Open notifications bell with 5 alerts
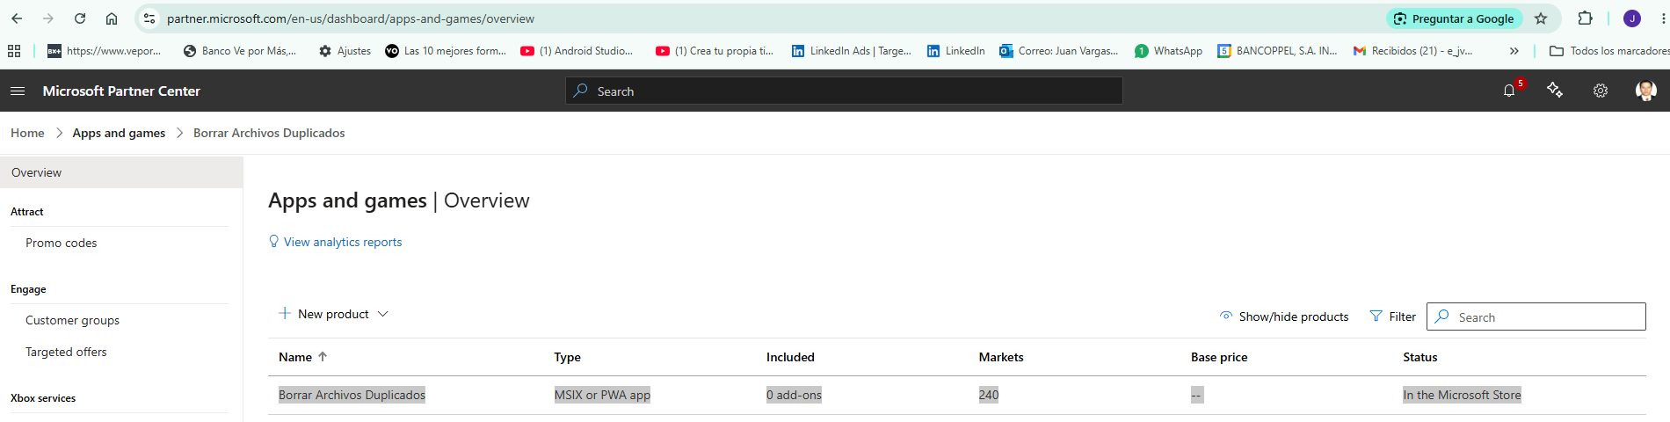 point(1509,91)
